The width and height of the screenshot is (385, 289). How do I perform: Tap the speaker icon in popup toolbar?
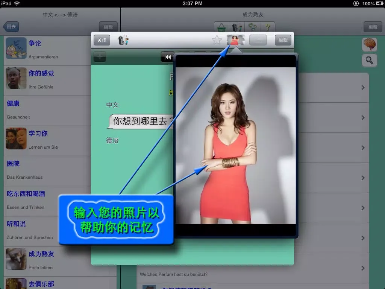(x=123, y=40)
